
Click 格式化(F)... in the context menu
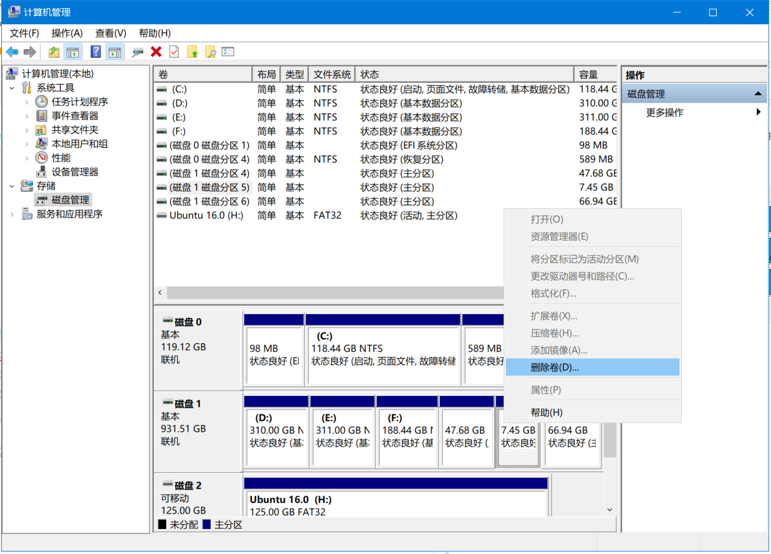tap(592, 294)
